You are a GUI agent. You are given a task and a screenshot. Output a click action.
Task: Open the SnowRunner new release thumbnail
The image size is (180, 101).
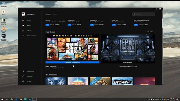(x=122, y=81)
